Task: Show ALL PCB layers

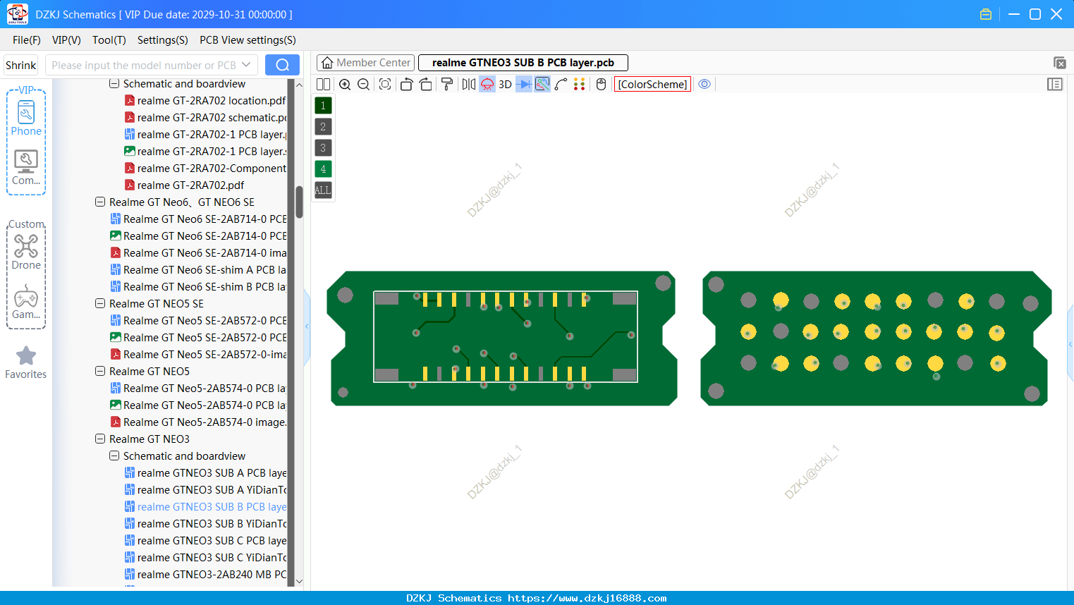Action: click(323, 190)
